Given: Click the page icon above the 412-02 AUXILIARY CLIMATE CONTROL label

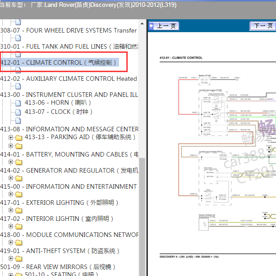Looking at the screenshot, I should [x=18, y=70].
